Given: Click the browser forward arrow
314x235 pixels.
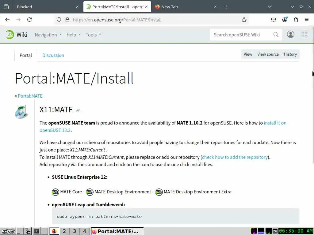Looking at the screenshot, I should (18, 20).
